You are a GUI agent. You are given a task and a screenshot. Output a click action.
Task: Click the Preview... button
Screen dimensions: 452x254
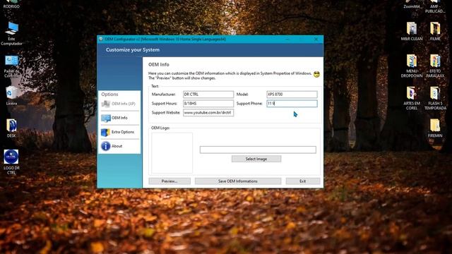point(169,181)
